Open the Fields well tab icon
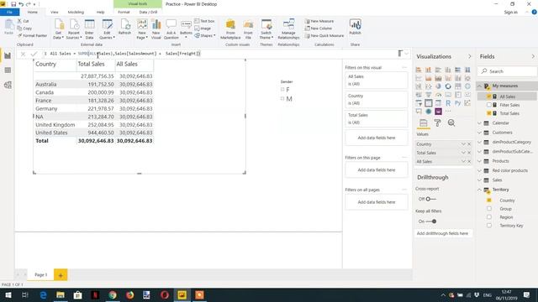Image resolution: width=538 pixels, height=302 pixels. coord(424,123)
